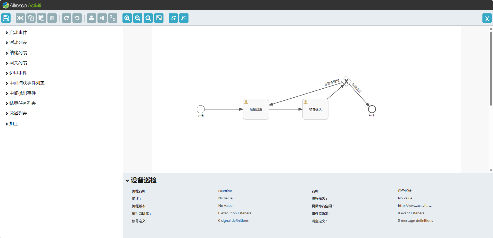
Task: Click the canvas scroll-down arrow
Action: tap(491, 170)
